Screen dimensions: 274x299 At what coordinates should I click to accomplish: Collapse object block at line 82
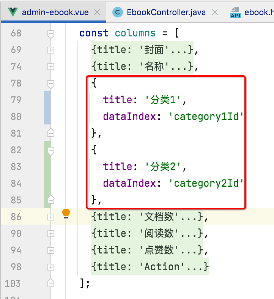click(x=51, y=151)
